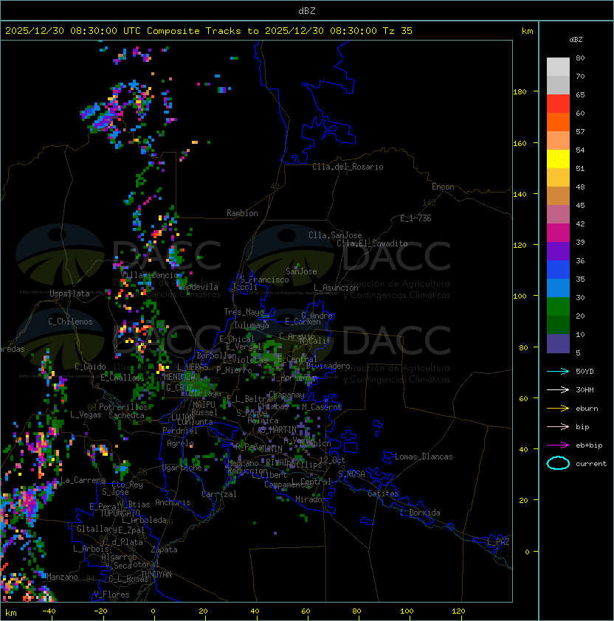Click the 'Agrelo' place label
Screen dimensions: 614x621
point(180,443)
